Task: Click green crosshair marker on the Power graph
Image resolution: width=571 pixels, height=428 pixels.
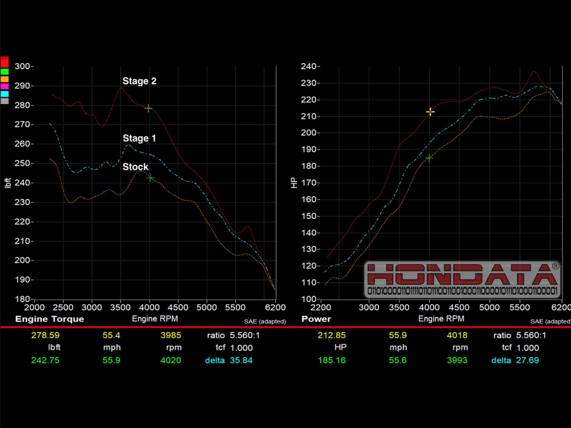Action: [429, 158]
